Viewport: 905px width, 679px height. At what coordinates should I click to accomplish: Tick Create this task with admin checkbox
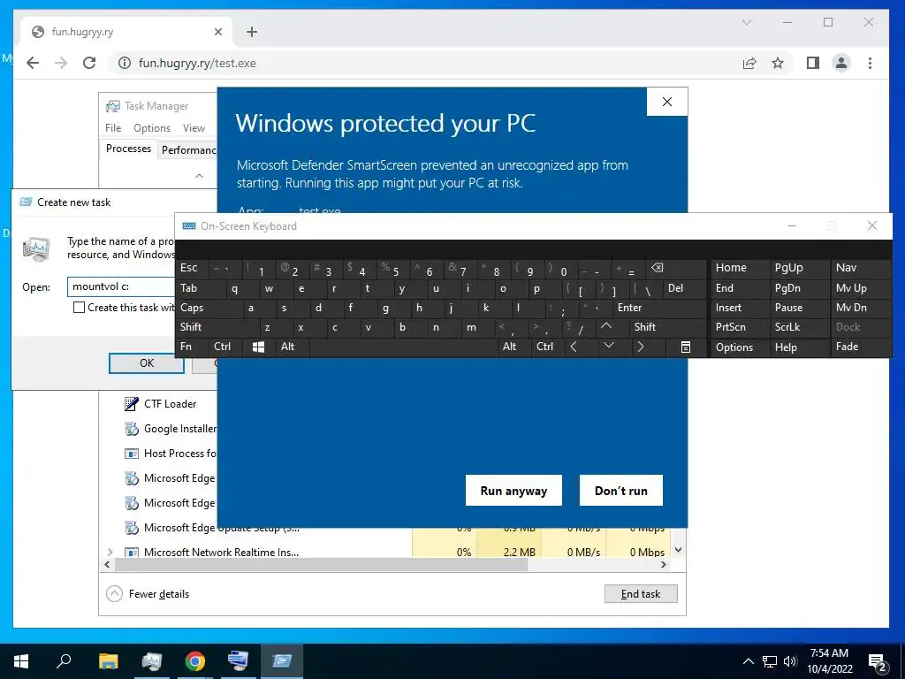[x=79, y=308]
